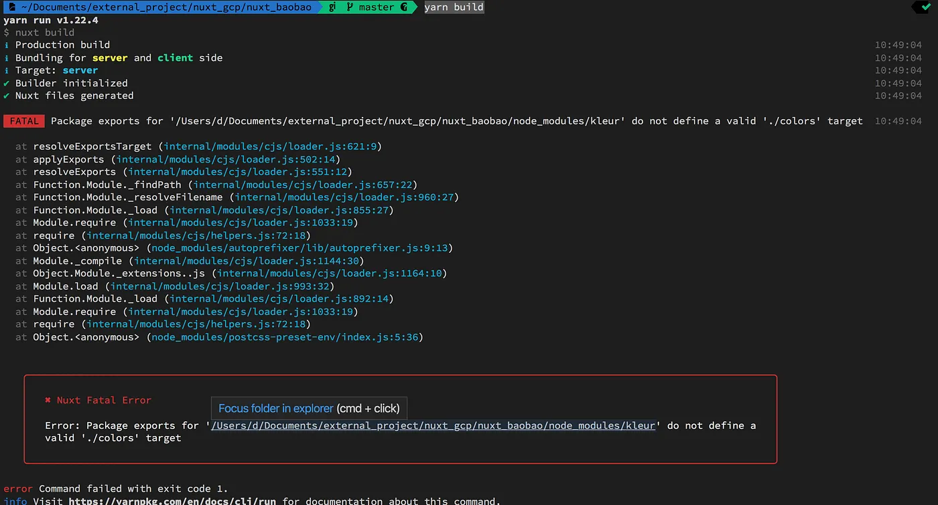Viewport: 938px width, 505px height.
Task: Open link loader.js:1144:30 in Module._compile line
Action: tap(247, 261)
